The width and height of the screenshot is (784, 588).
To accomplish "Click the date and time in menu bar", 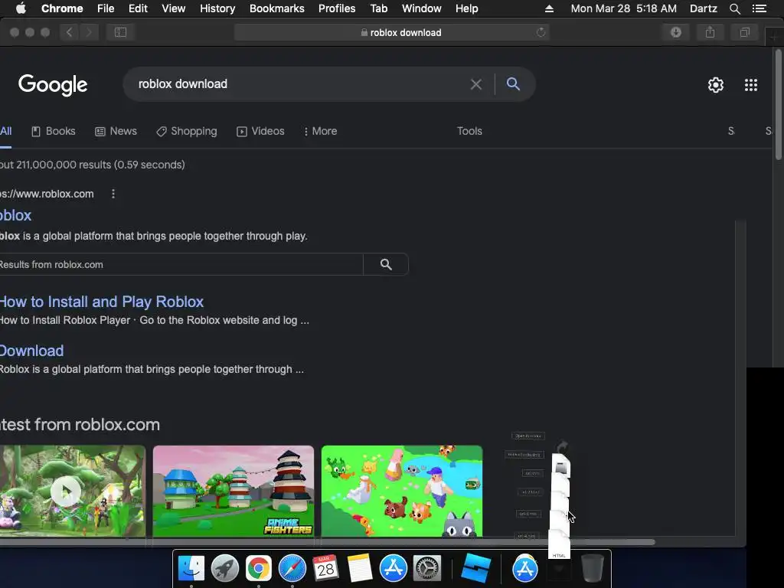I will pos(623,8).
